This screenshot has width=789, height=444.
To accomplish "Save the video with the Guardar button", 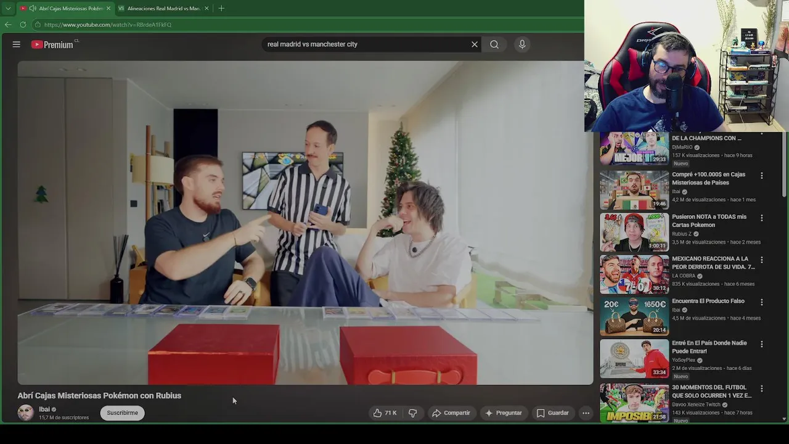I will pos(552,413).
